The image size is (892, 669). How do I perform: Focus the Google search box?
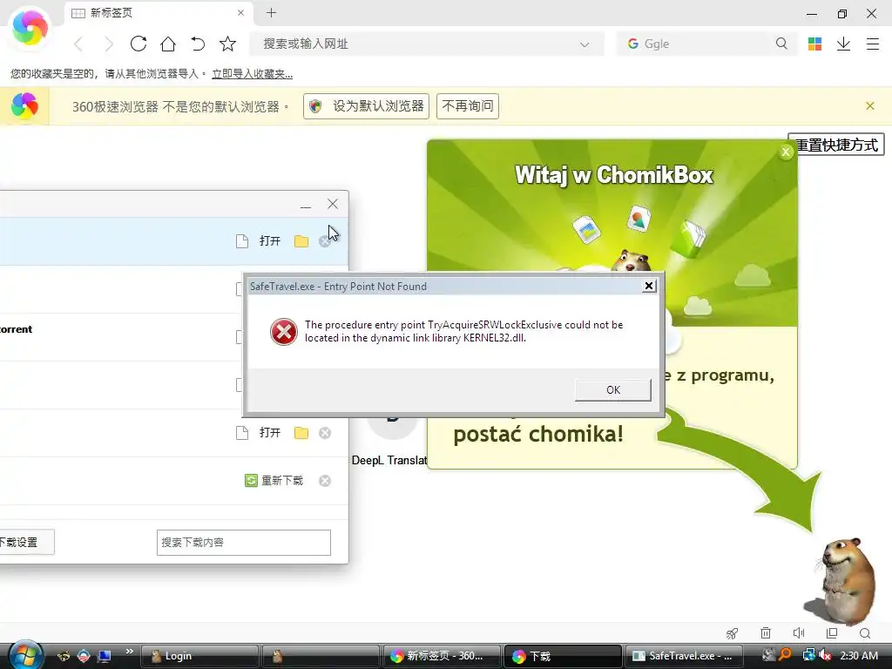point(706,44)
